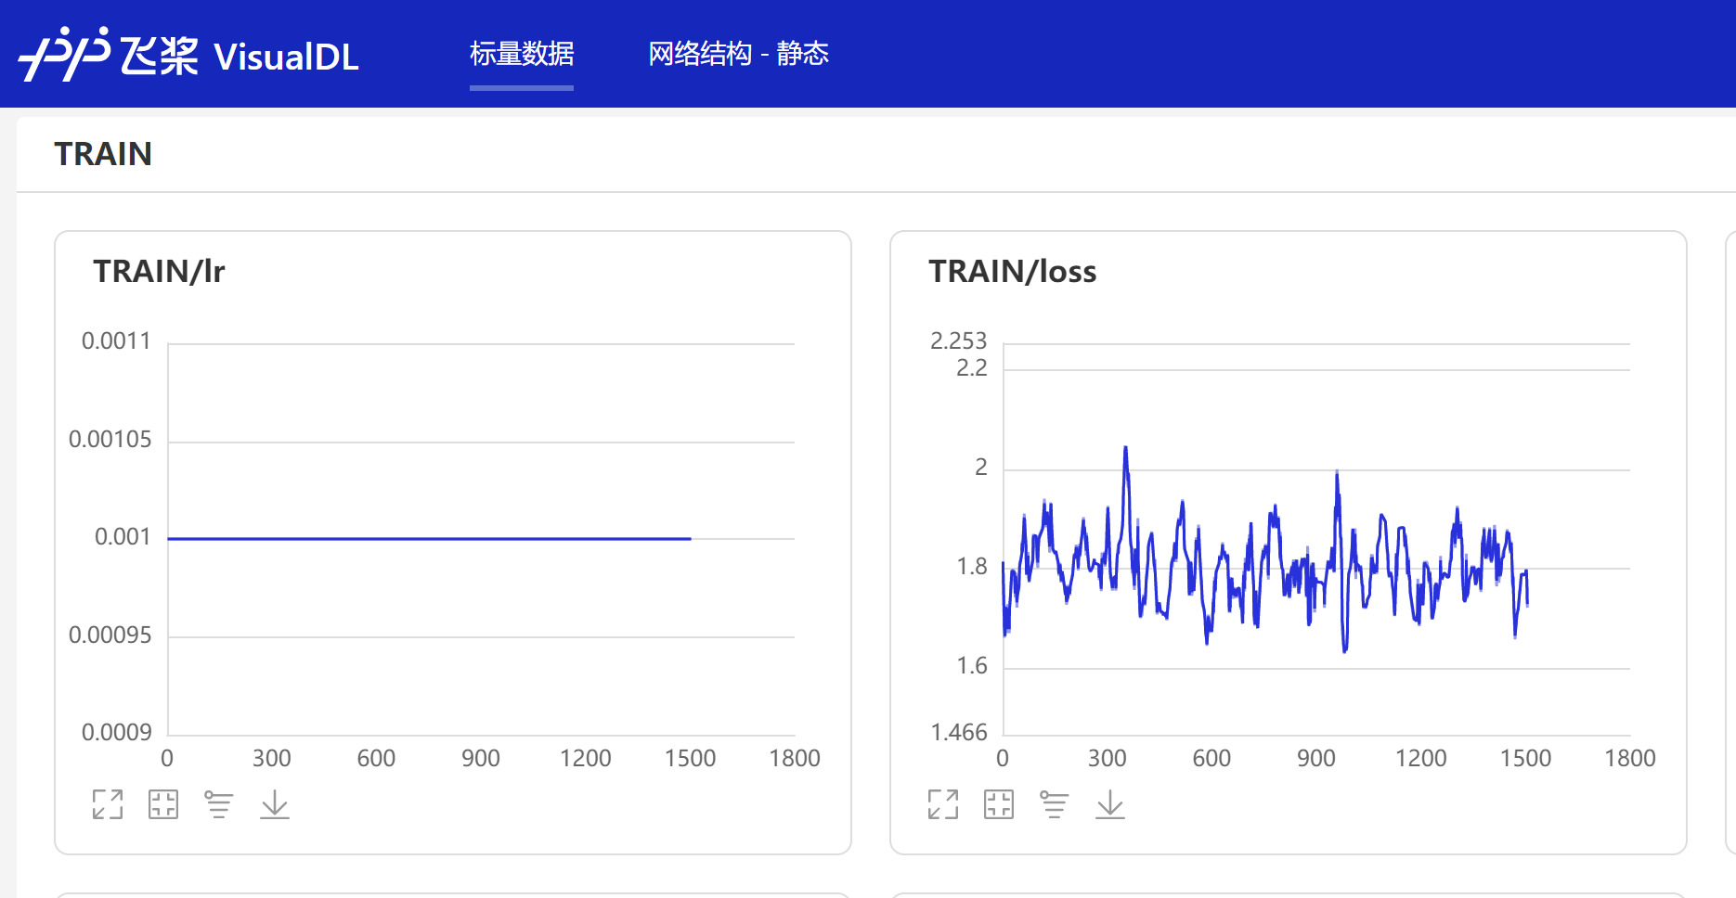
Task: Click the 1.466 y-axis label on the loss chart
Action: click(958, 732)
